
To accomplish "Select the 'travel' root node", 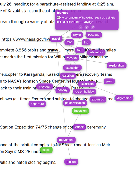I will coord(56,39).
